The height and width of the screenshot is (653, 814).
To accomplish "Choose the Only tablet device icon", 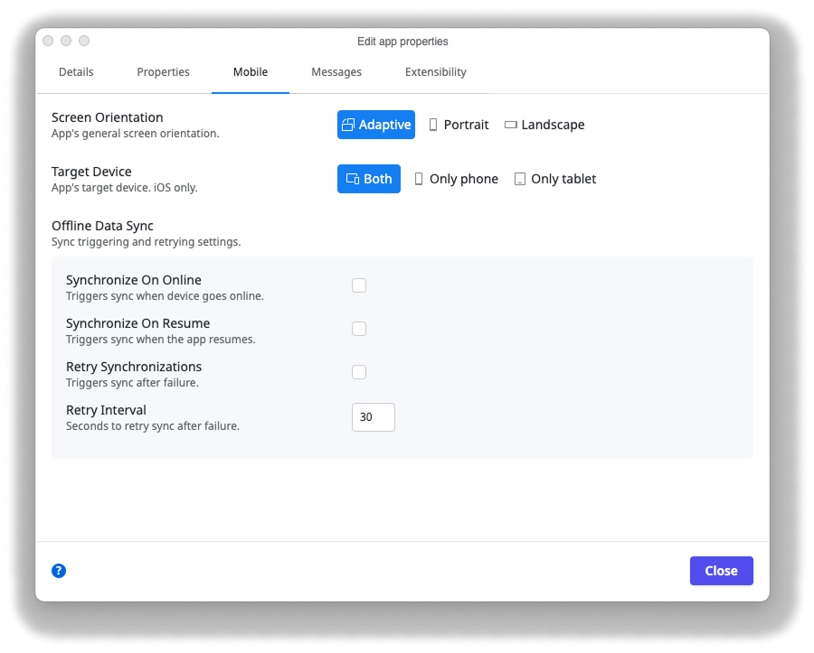I will (x=520, y=179).
